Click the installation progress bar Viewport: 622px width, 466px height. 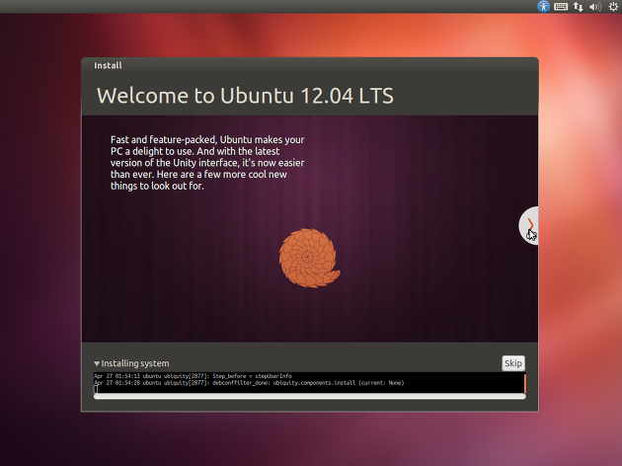coord(310,396)
